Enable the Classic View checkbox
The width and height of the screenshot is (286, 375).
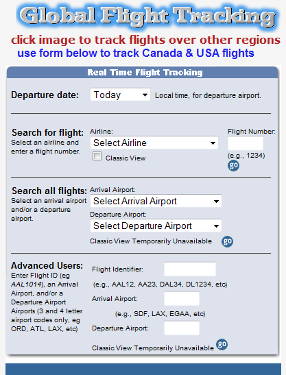(x=97, y=156)
